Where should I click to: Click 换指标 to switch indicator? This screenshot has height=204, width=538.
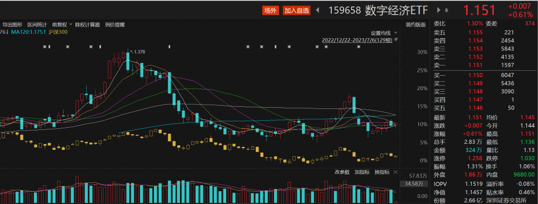coord(382,172)
